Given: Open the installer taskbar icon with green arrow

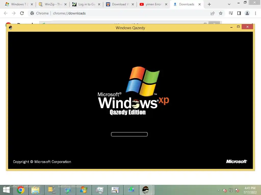Looking at the screenshot, I should (68, 190).
